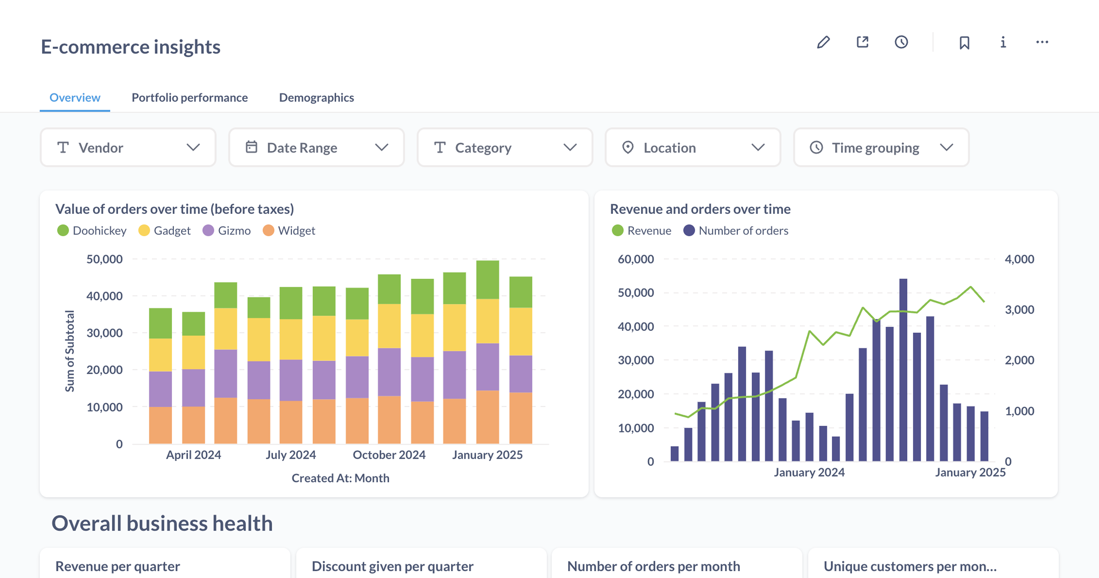
Task: Expand the Time grouping filter chevron
Action: (947, 148)
